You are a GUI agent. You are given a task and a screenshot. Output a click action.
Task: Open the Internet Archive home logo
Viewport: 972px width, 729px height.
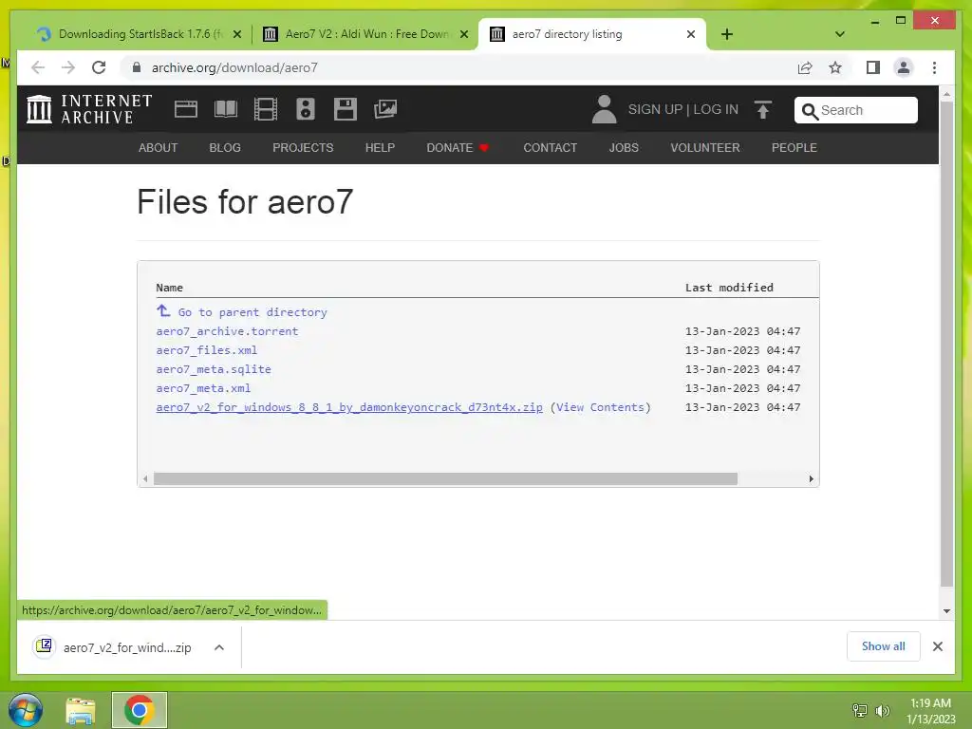(x=89, y=109)
